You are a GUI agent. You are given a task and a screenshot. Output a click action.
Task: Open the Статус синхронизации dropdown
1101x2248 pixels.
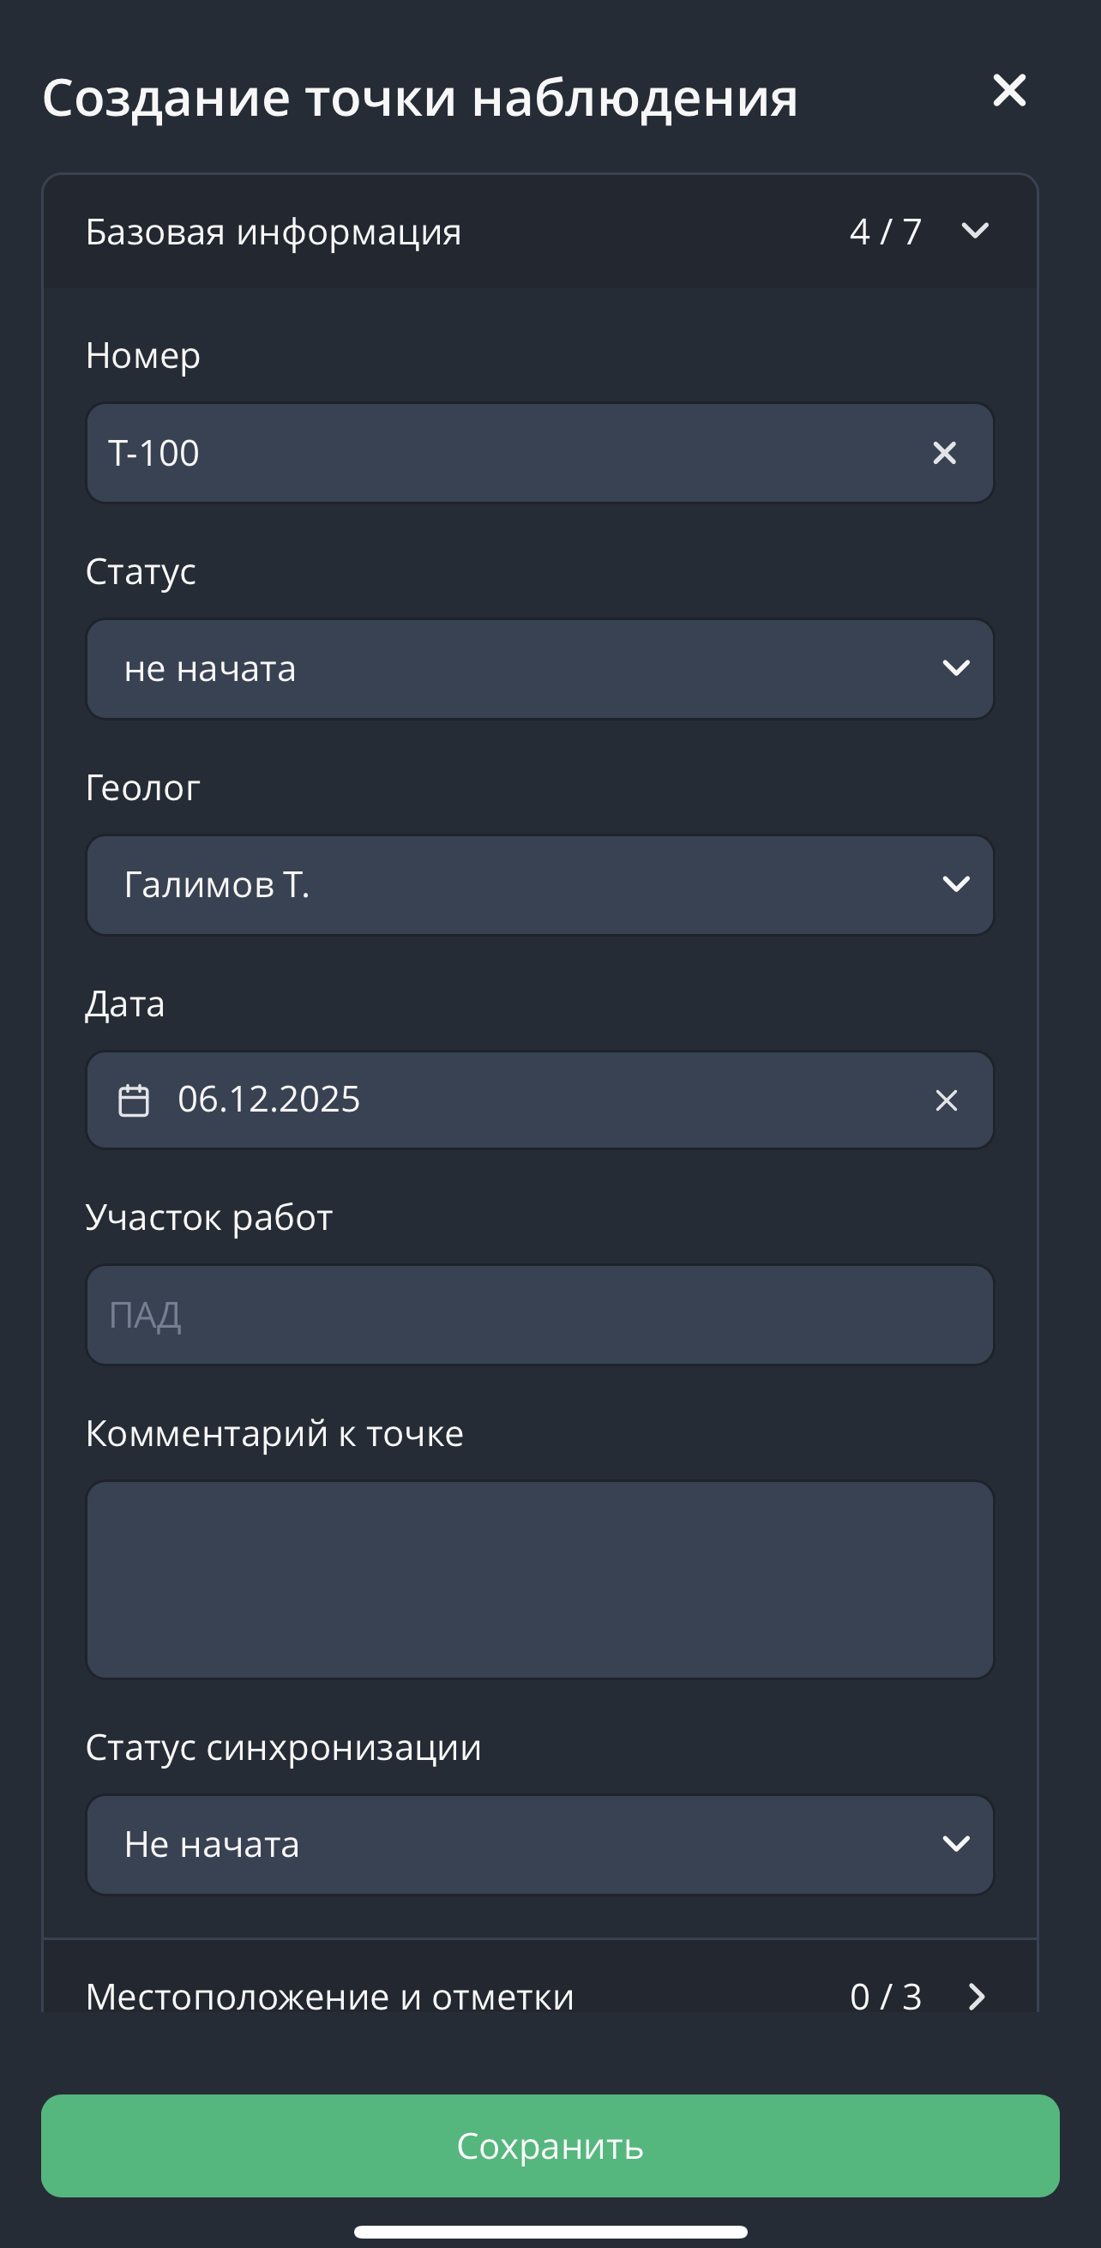tap(539, 1844)
